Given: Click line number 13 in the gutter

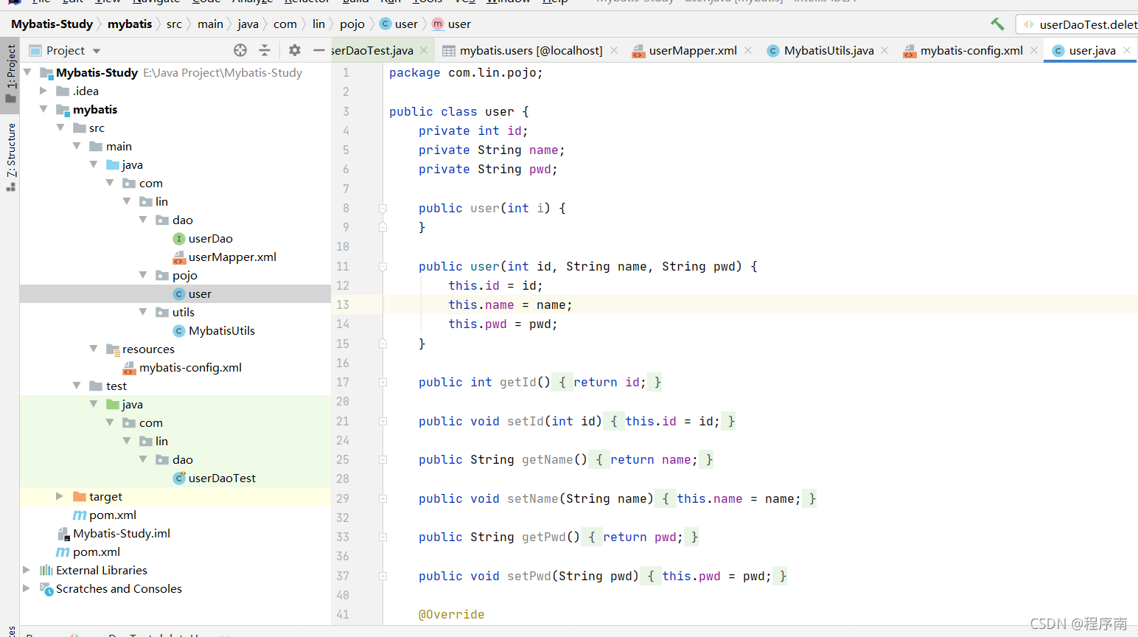Looking at the screenshot, I should tap(343, 305).
